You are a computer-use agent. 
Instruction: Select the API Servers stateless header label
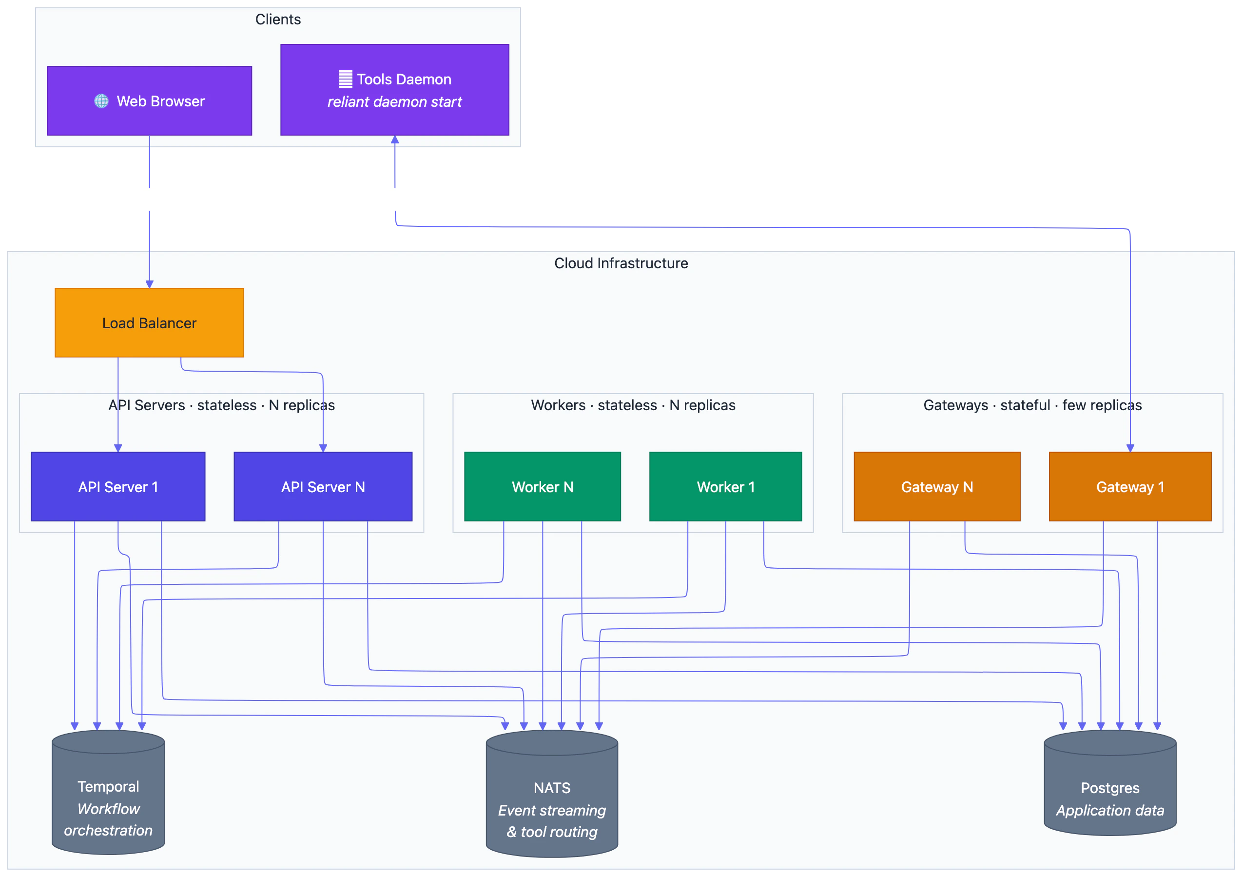(221, 405)
